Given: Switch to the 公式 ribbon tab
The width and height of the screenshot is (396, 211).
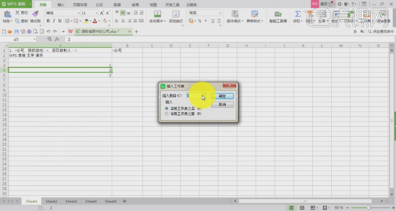Looking at the screenshot, I should (99, 5).
